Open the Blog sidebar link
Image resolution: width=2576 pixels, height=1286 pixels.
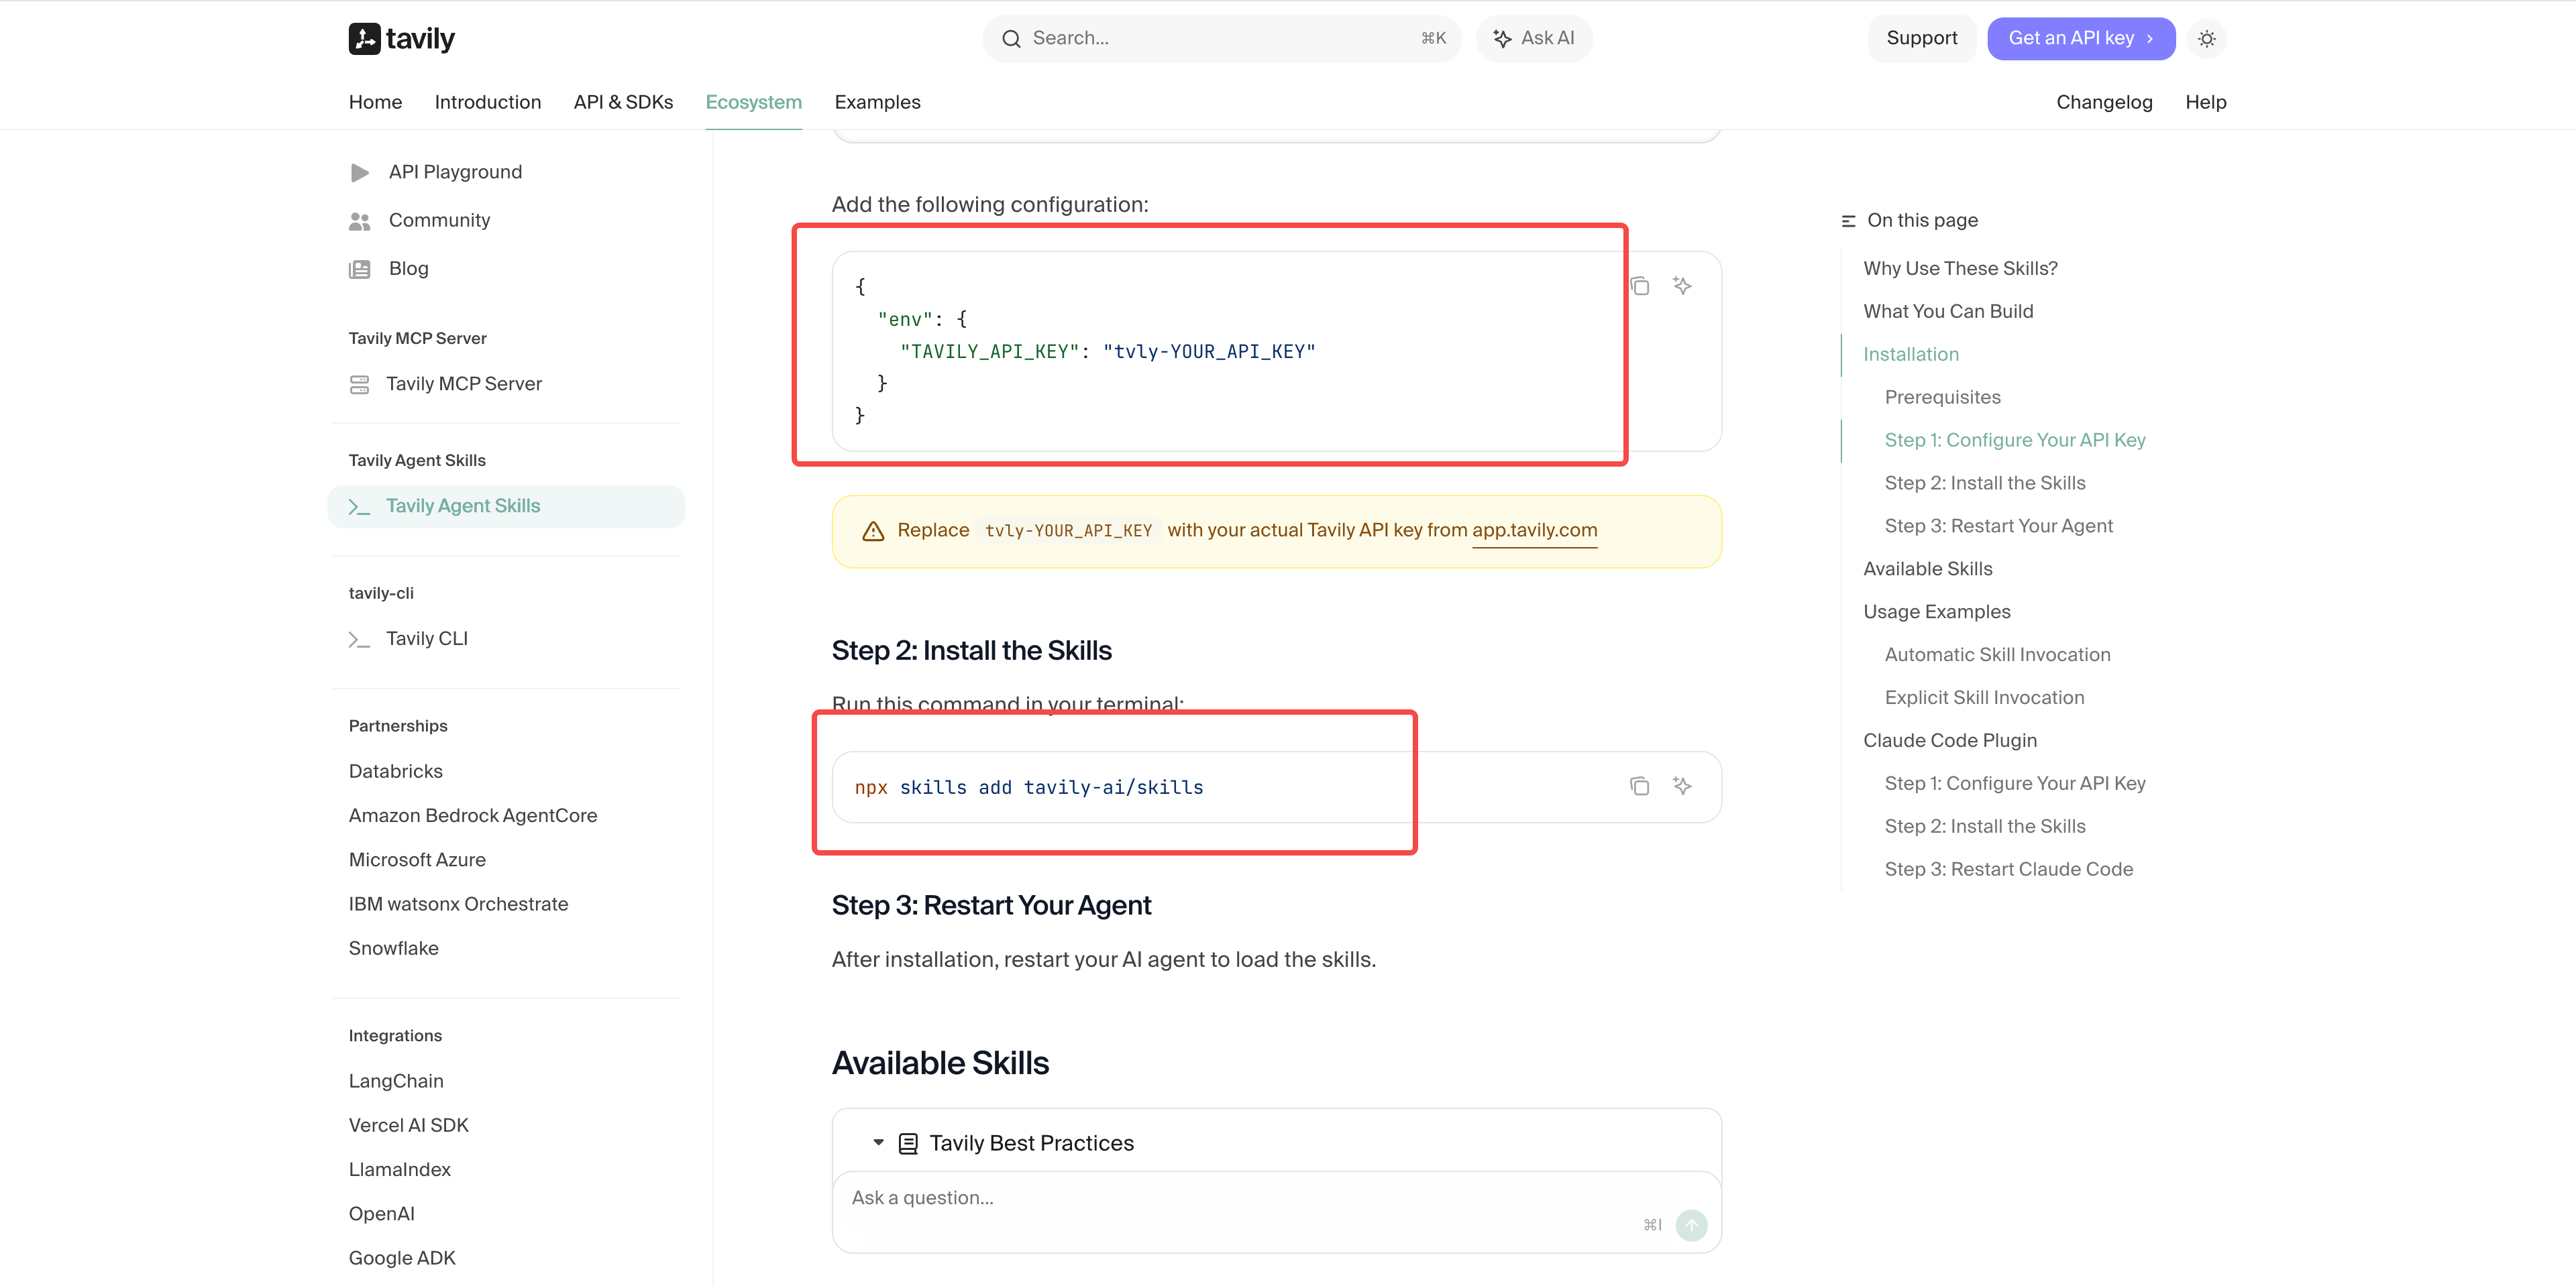[x=408, y=269]
